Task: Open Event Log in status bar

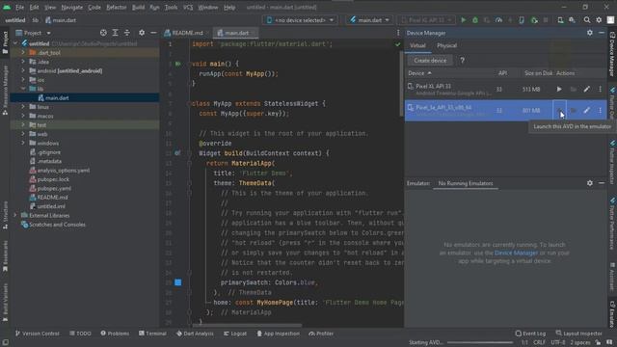Action: coord(530,334)
